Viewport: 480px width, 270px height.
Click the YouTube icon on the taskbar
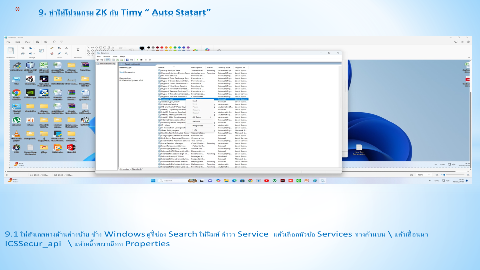click(x=266, y=181)
